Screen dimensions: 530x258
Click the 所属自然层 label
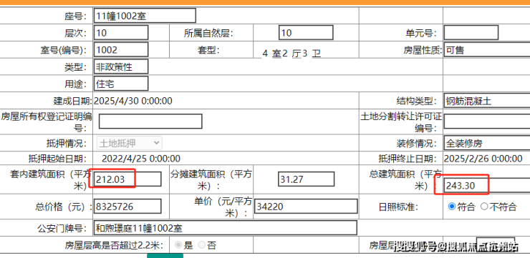pos(209,33)
